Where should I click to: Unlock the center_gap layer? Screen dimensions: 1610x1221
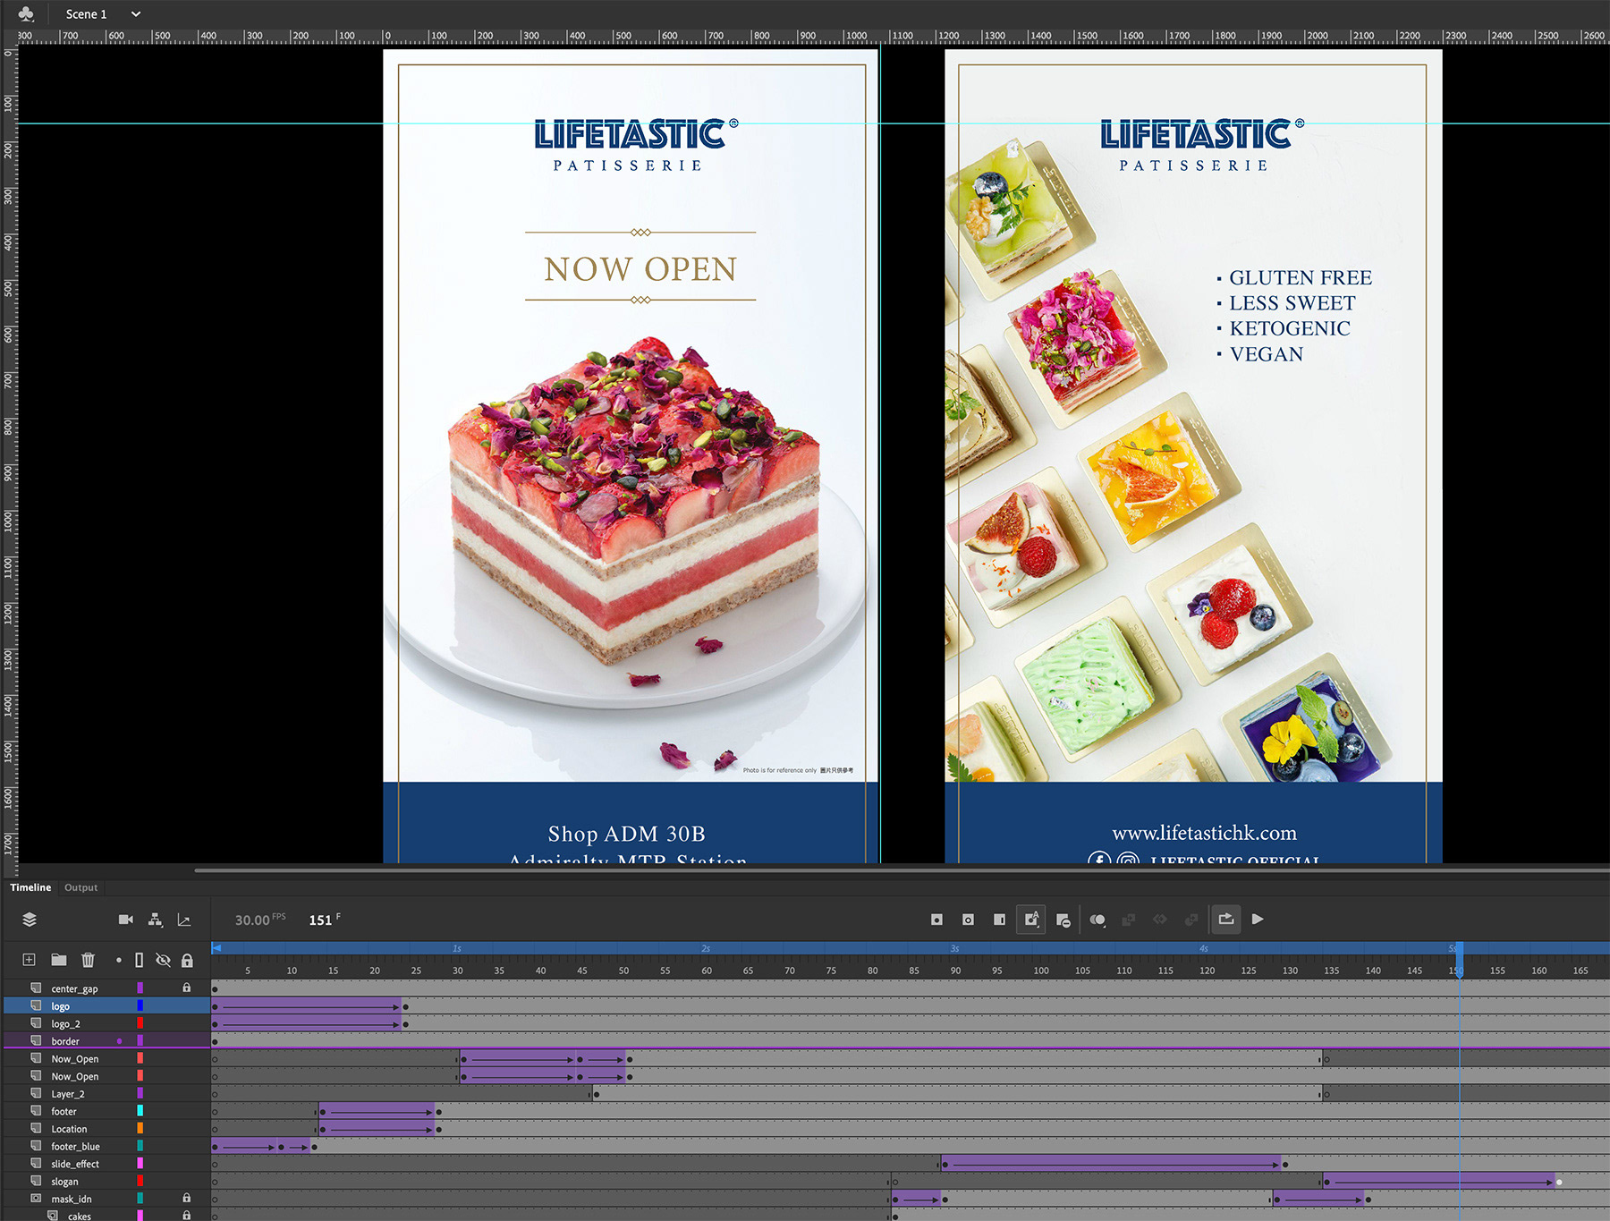point(186,988)
